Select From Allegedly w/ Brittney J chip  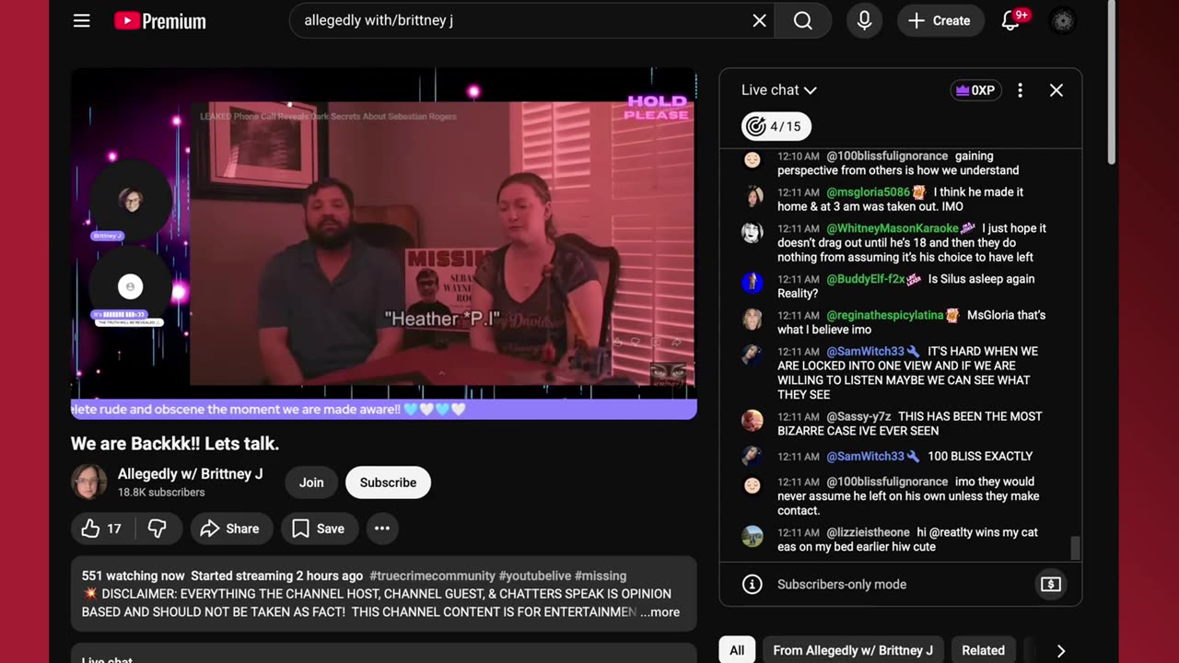coord(853,650)
